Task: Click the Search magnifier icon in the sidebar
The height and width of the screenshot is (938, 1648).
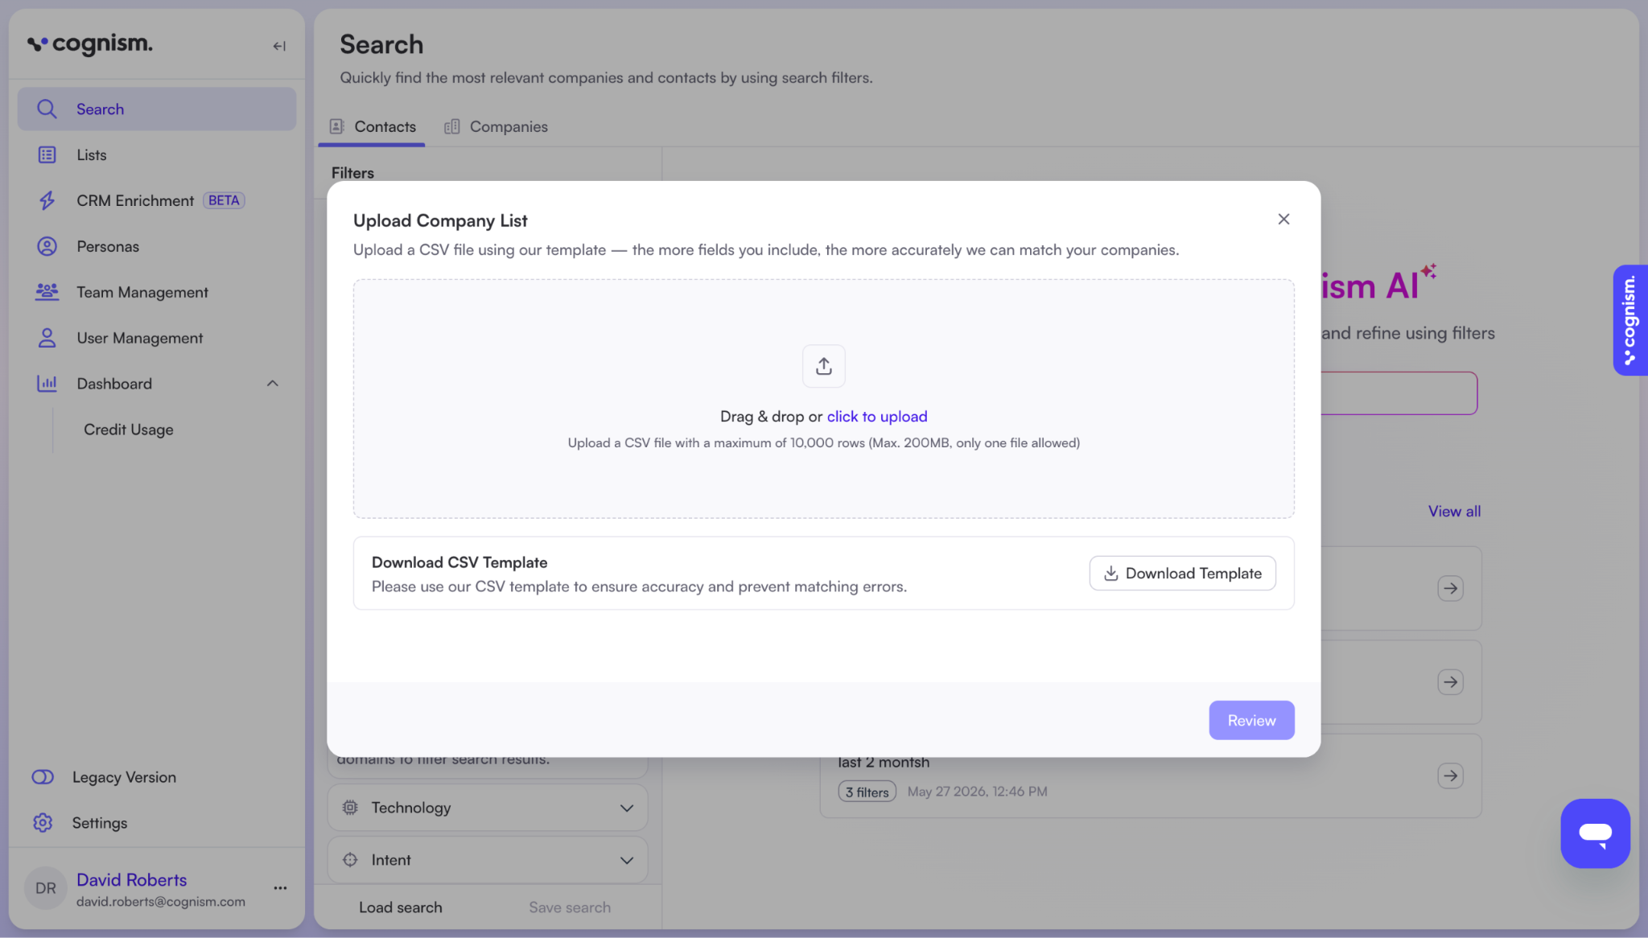Action: [x=47, y=109]
